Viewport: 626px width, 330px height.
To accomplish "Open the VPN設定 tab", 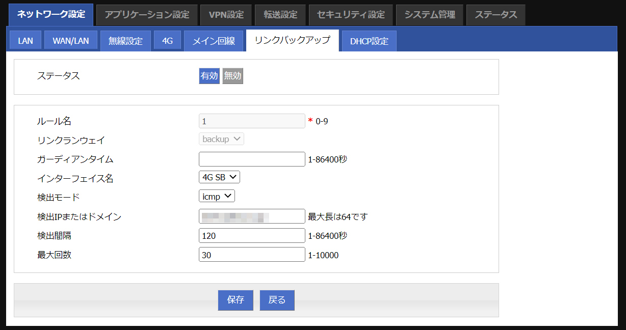I will point(226,15).
